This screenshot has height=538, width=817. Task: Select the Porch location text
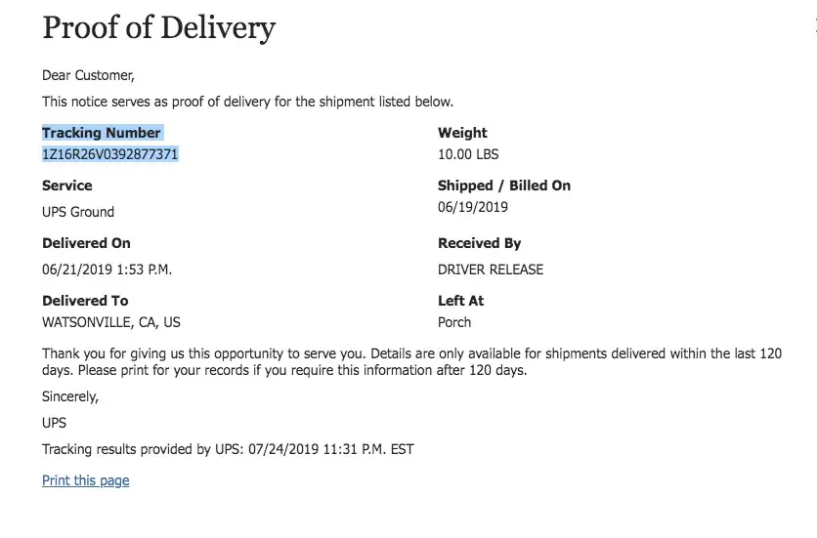[x=454, y=322]
